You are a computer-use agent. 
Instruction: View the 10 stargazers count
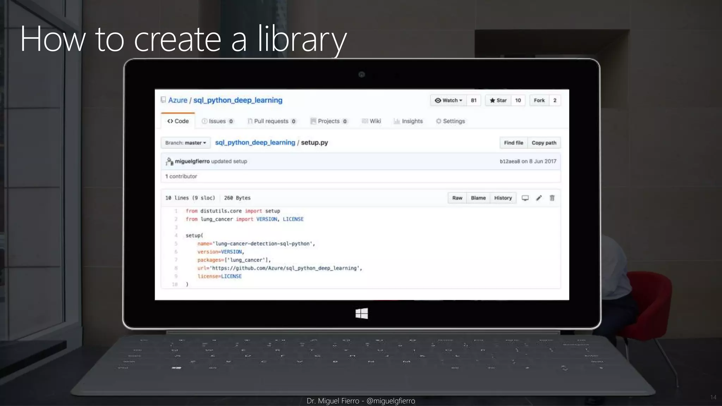[x=518, y=100]
